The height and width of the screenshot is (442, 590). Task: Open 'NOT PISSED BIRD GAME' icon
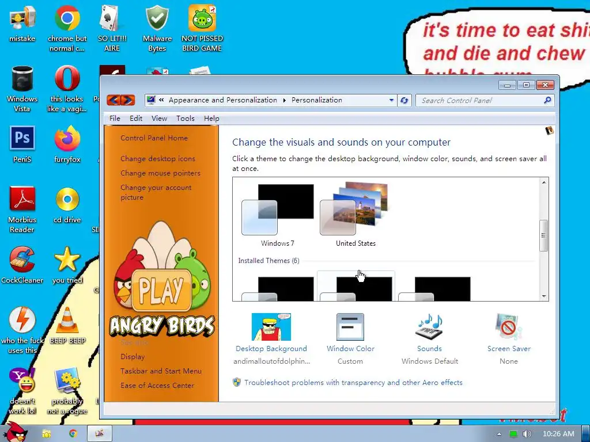202,29
